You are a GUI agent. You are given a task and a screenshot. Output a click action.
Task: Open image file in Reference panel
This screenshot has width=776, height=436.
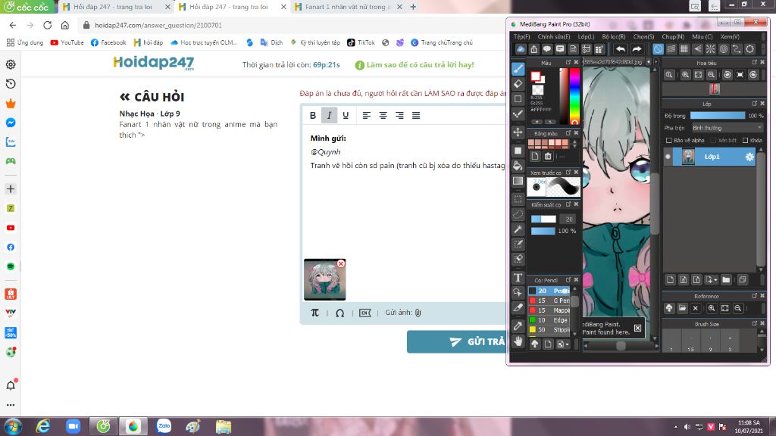683,308
